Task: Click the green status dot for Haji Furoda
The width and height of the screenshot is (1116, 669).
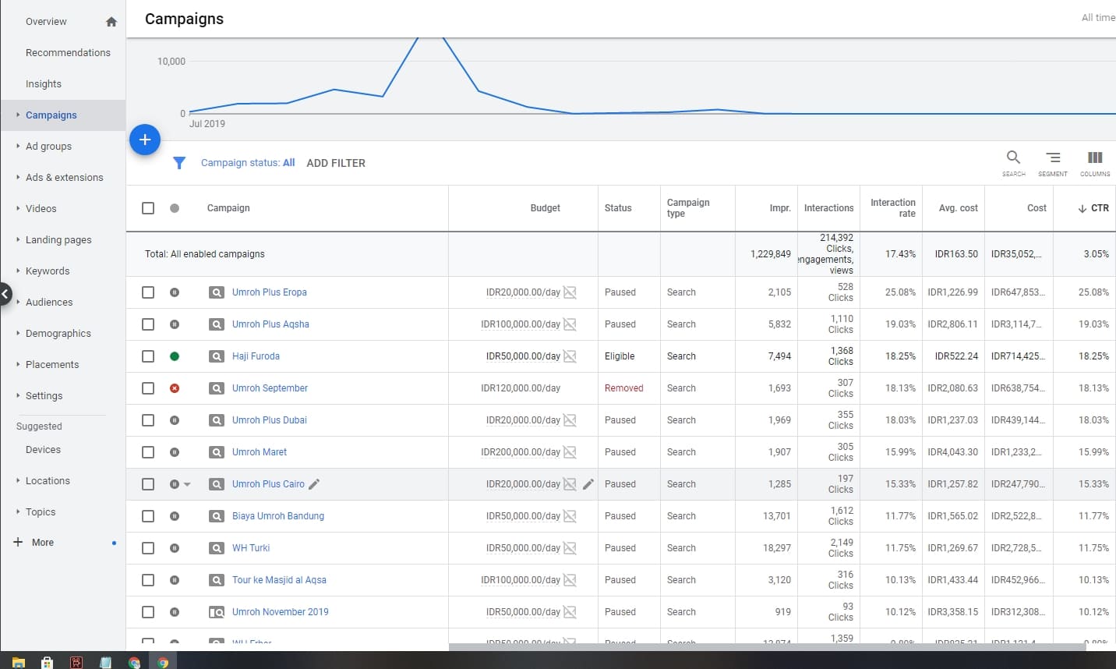Action: 175,356
